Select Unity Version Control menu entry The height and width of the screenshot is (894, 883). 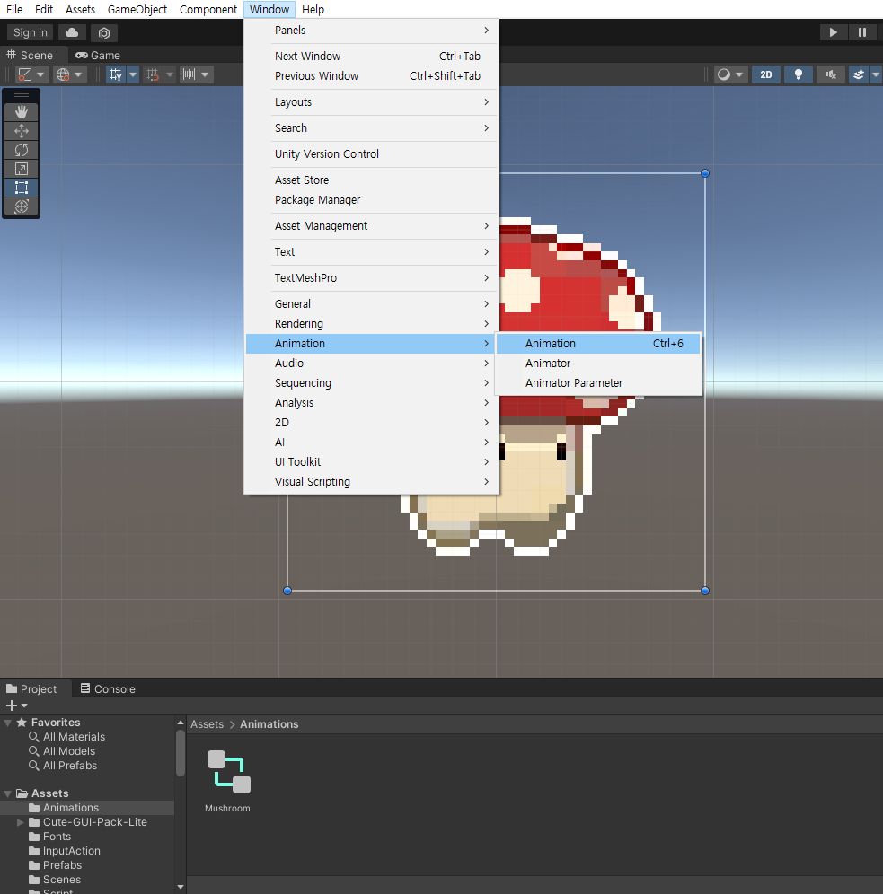pos(372,154)
